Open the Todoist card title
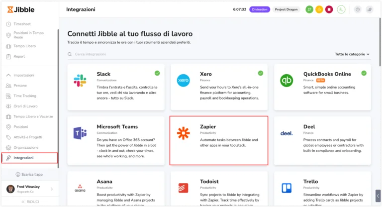 (209, 182)
